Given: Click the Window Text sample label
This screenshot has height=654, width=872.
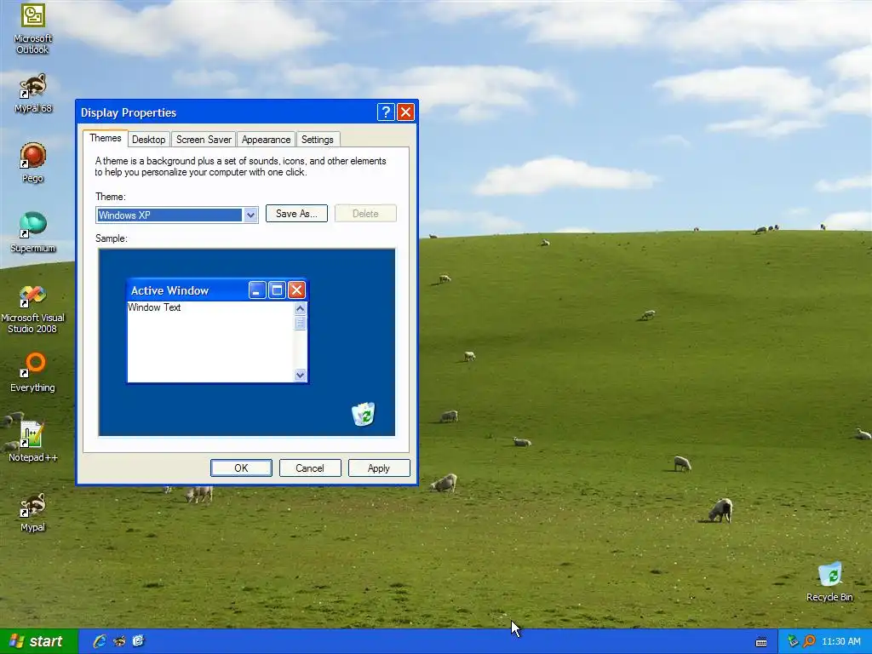Looking at the screenshot, I should (154, 307).
